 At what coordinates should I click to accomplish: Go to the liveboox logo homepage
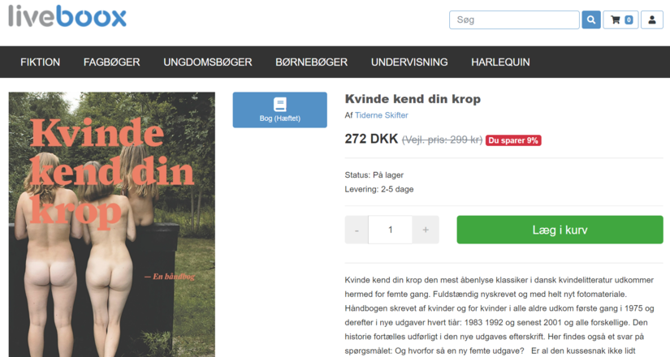(67, 16)
